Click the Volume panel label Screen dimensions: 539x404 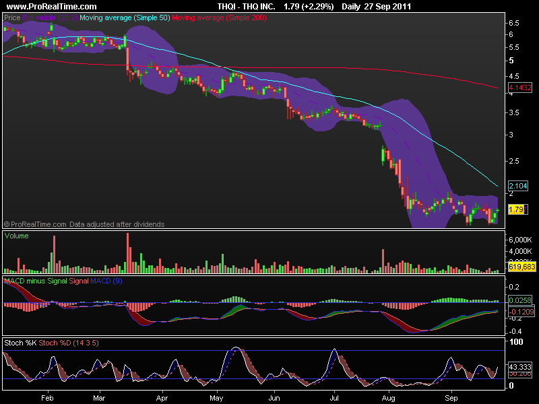click(x=16, y=236)
